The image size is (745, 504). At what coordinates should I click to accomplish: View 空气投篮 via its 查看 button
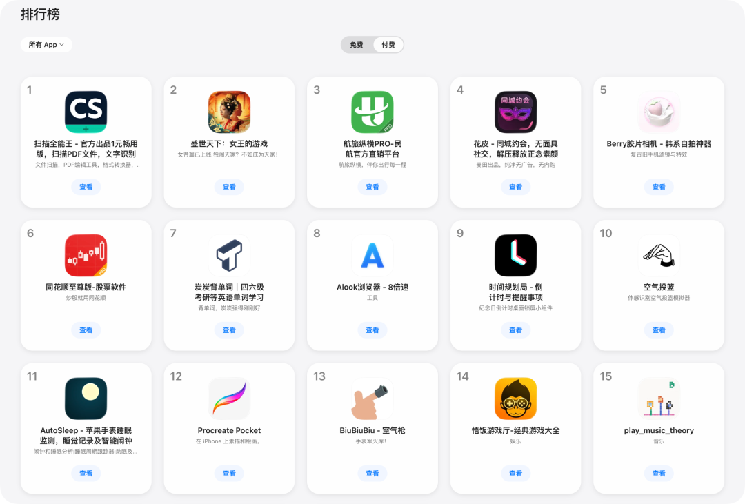click(x=659, y=330)
